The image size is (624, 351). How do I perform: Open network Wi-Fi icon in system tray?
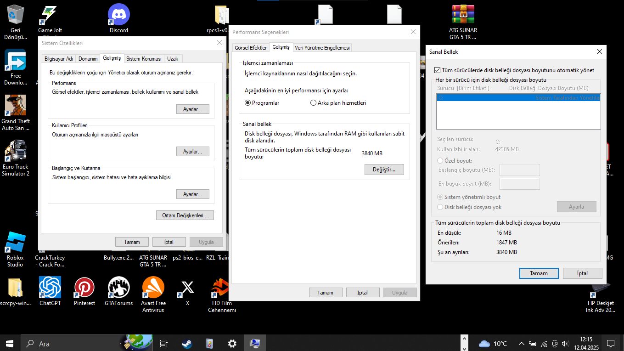click(544, 343)
